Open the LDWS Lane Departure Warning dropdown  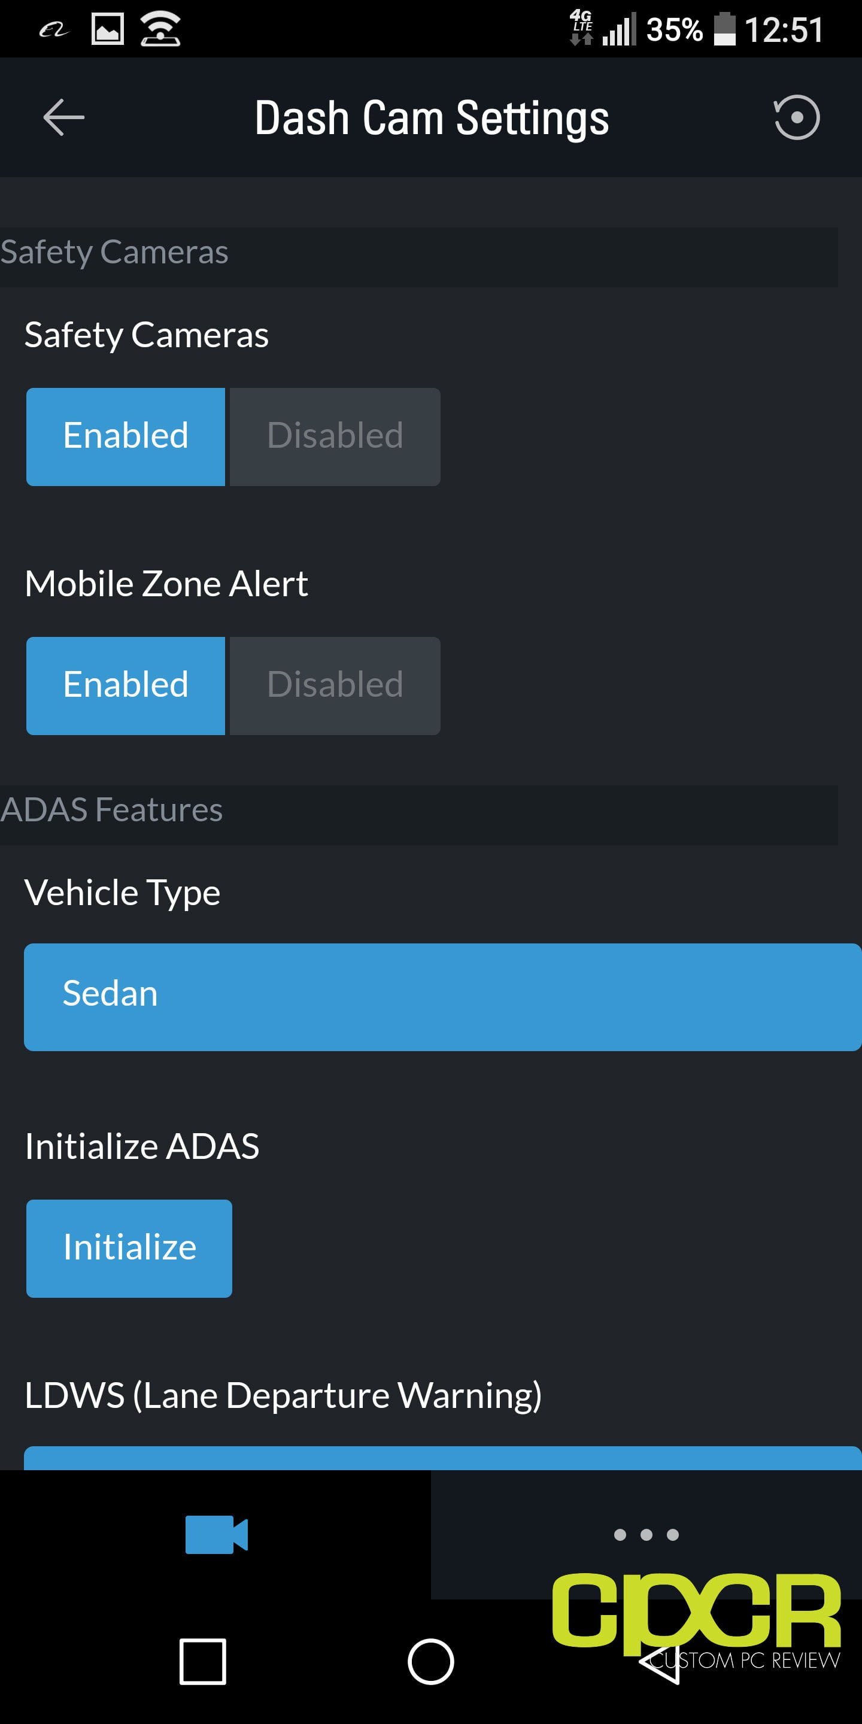click(x=442, y=1458)
